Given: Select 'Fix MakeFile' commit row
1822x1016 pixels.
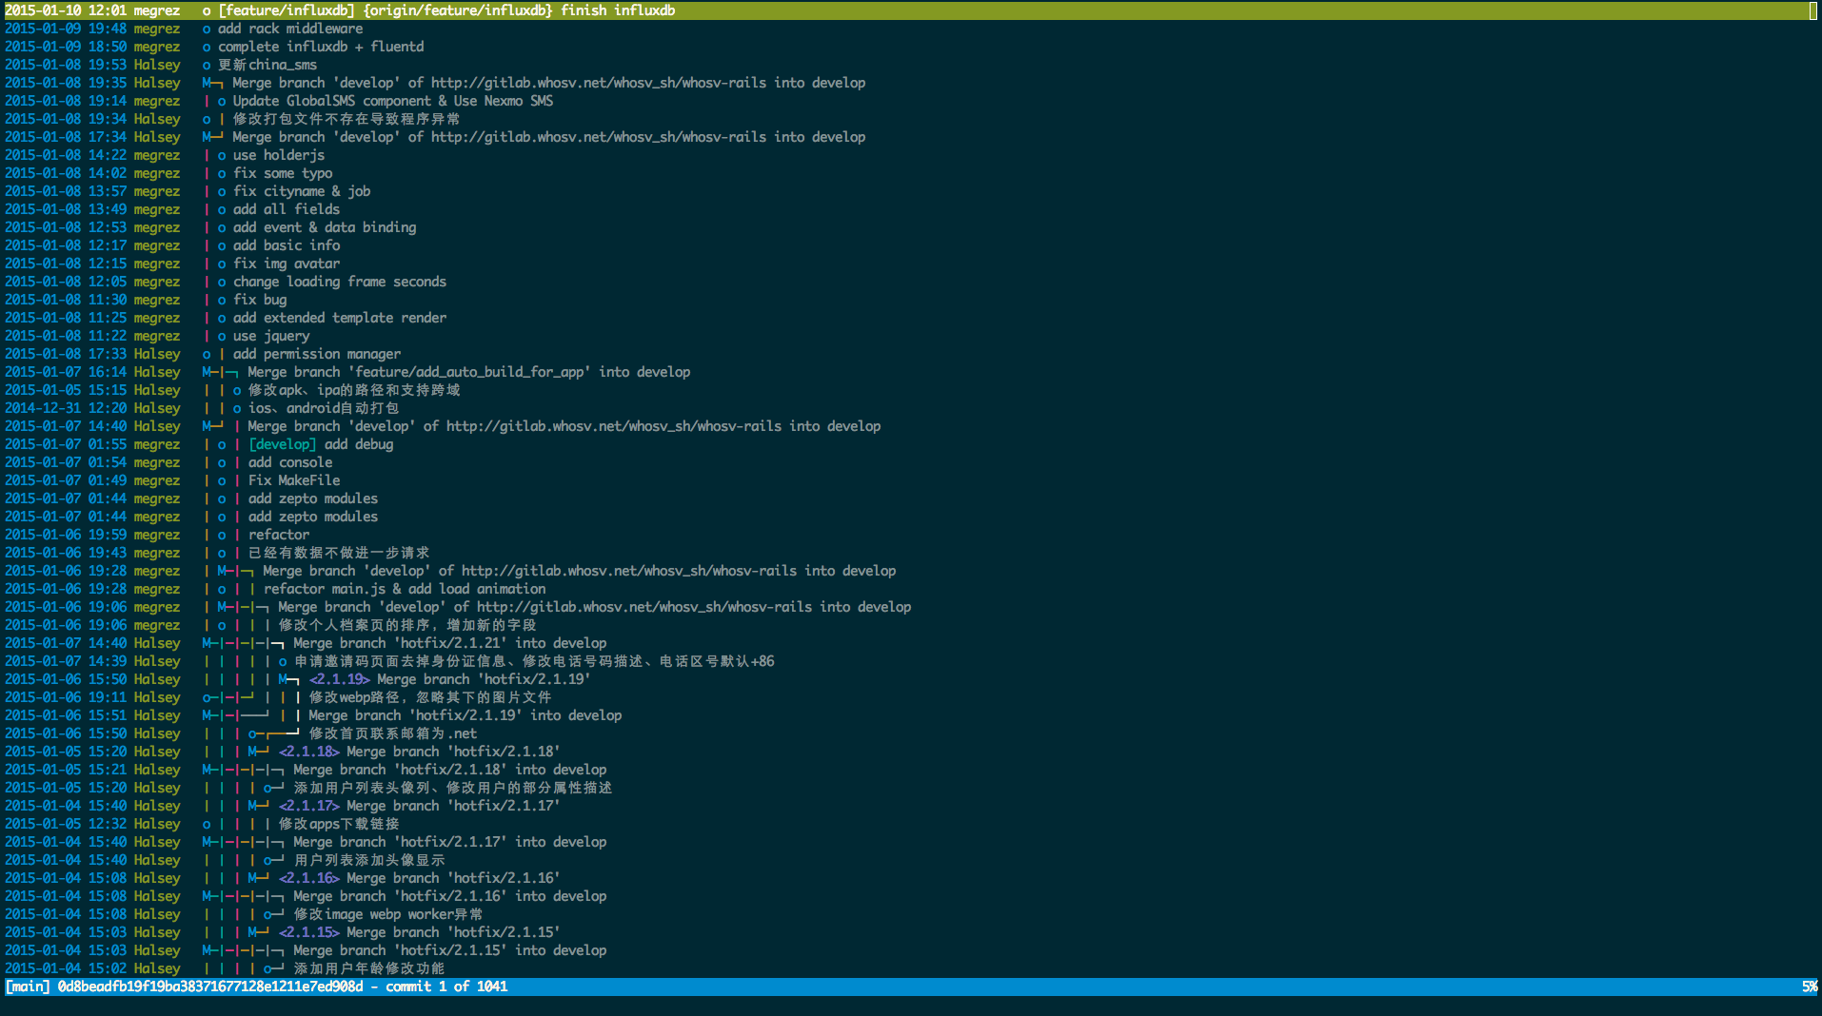Looking at the screenshot, I should (909, 480).
